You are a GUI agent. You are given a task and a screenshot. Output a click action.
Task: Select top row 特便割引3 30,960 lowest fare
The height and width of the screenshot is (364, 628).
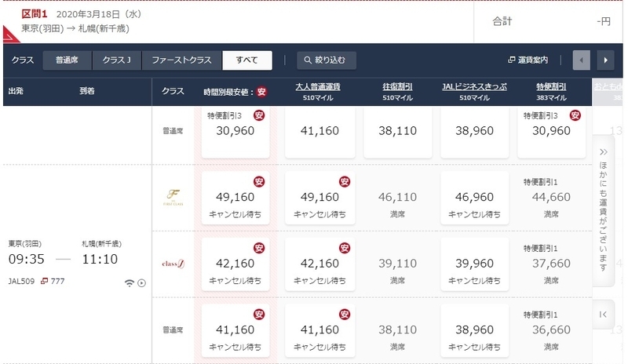coord(235,133)
